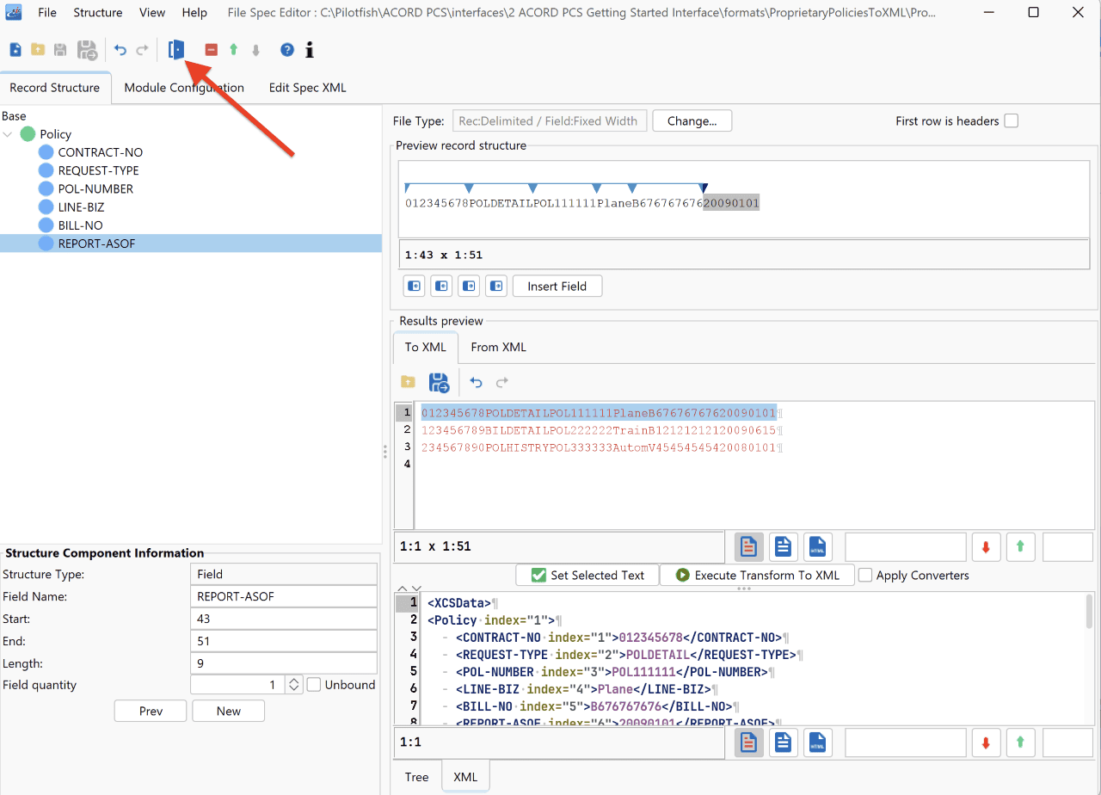Select the CONTRACT-NO field in tree
Screen dimensions: 1101x795
point(100,152)
